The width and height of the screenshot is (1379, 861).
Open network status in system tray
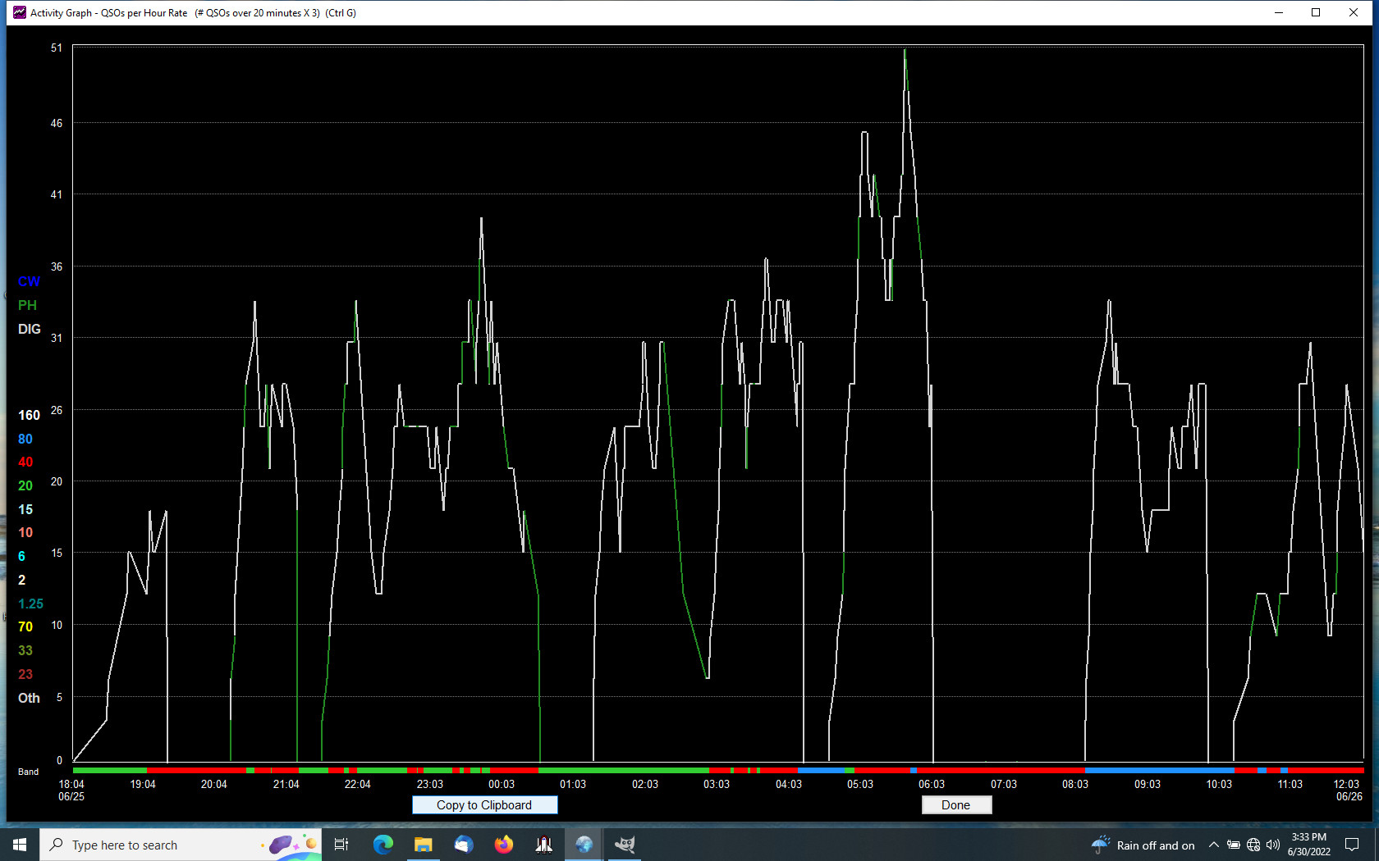1253,845
